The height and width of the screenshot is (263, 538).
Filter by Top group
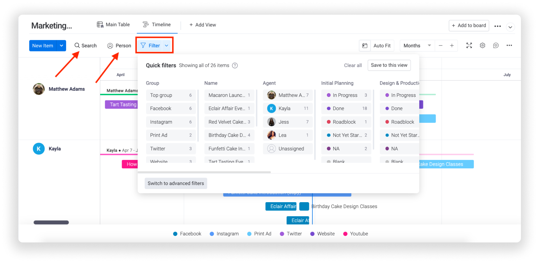click(171, 95)
